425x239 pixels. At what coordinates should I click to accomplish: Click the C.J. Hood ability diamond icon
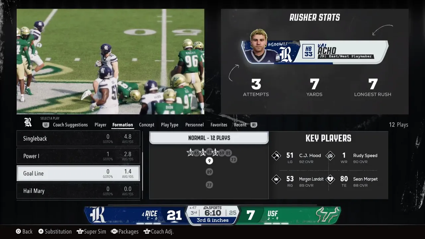pyautogui.click(x=276, y=156)
